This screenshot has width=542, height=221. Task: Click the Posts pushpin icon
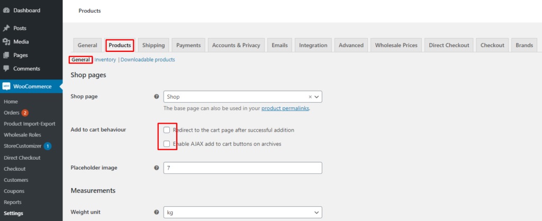click(x=6, y=28)
